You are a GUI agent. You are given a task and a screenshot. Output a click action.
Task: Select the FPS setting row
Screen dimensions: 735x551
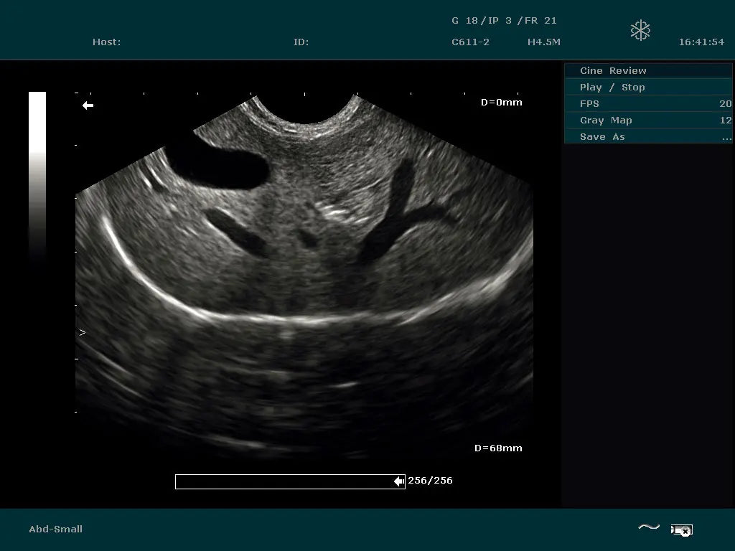pyautogui.click(x=590, y=103)
